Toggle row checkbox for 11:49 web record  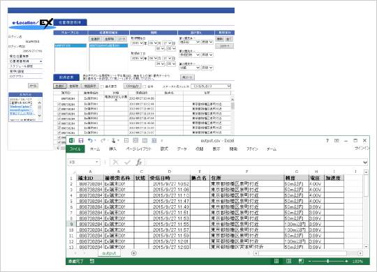click(x=59, y=123)
